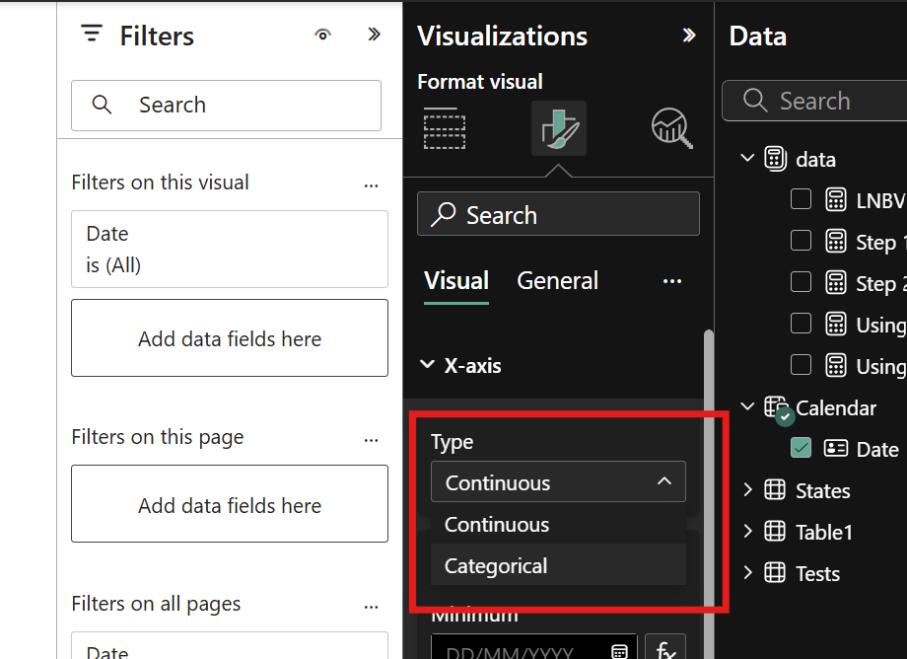Uncheck the Date field checkbox under Calendar
907x659 pixels.
click(x=801, y=448)
